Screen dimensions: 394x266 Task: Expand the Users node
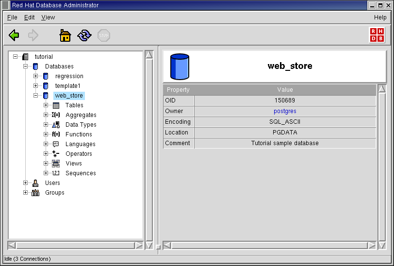point(25,183)
